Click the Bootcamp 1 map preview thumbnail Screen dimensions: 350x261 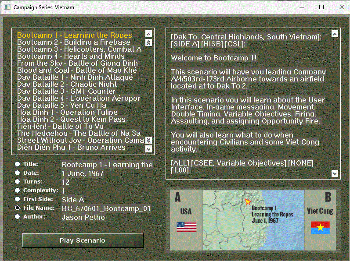pos(253,220)
